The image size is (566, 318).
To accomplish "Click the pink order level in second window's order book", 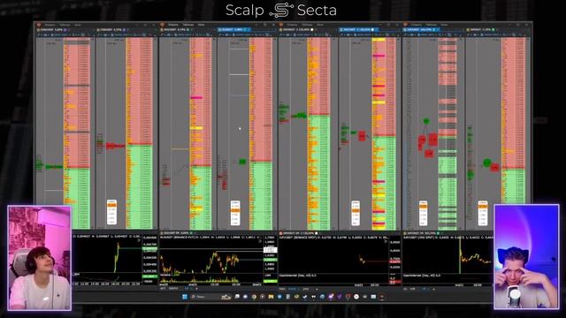I will pos(196,97).
